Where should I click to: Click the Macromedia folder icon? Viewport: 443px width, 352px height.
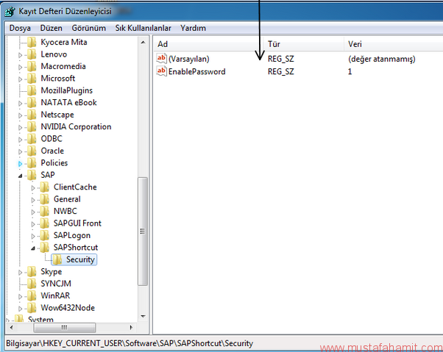pyautogui.click(x=32, y=67)
